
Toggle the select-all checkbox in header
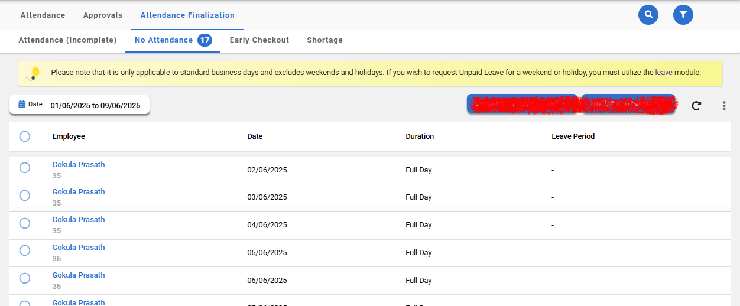point(25,136)
